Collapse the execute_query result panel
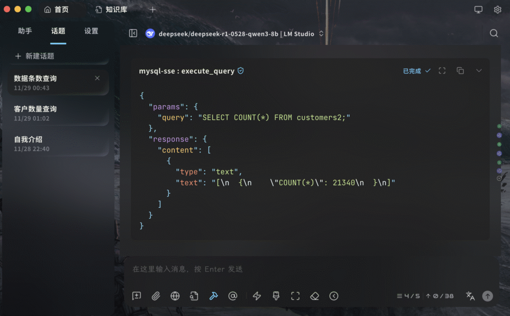This screenshot has width=510, height=316. pyautogui.click(x=479, y=71)
